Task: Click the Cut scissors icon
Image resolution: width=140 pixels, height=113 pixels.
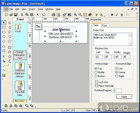Action: (22, 15)
